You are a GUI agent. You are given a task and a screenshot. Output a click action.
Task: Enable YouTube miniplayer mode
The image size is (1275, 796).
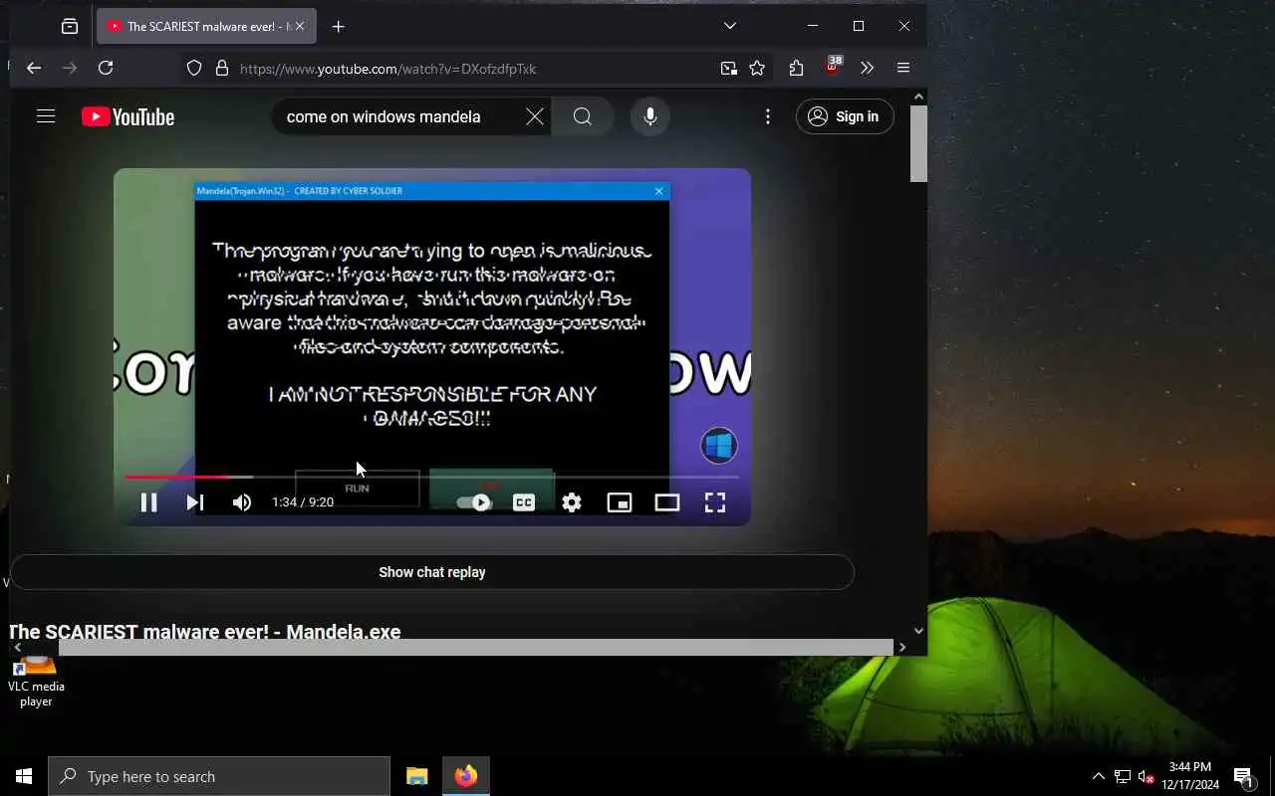620,502
